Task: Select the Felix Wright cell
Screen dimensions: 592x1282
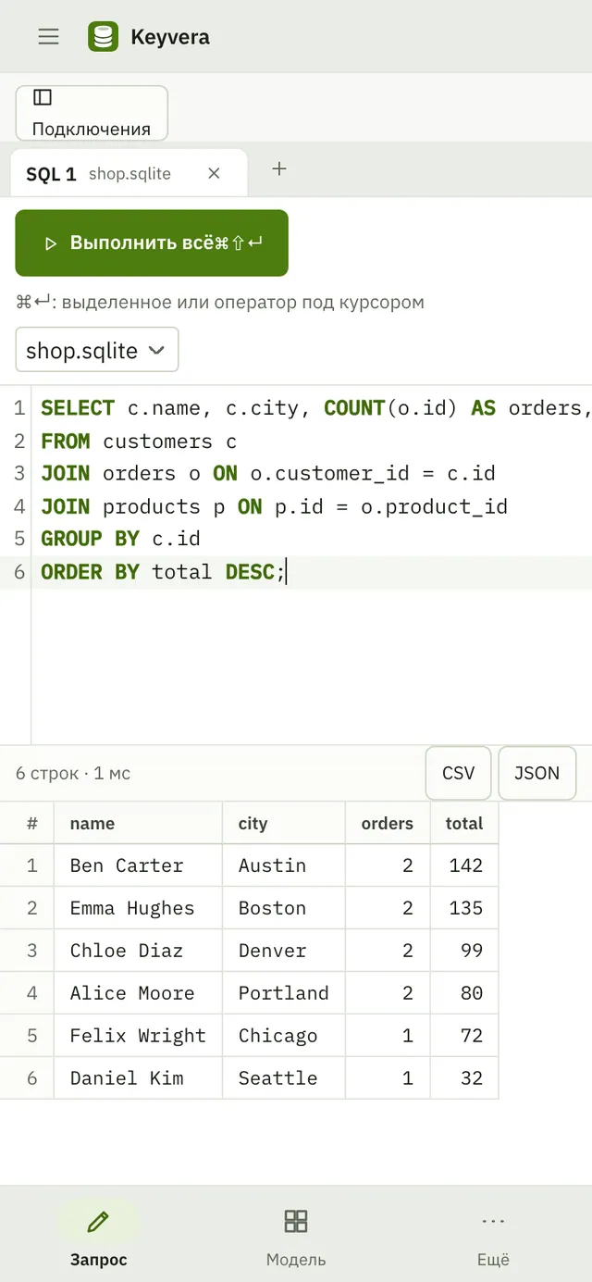Action: click(x=138, y=1036)
